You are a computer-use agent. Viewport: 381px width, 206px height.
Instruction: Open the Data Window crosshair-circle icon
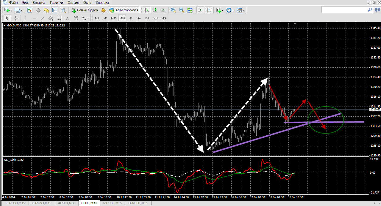[38, 10]
